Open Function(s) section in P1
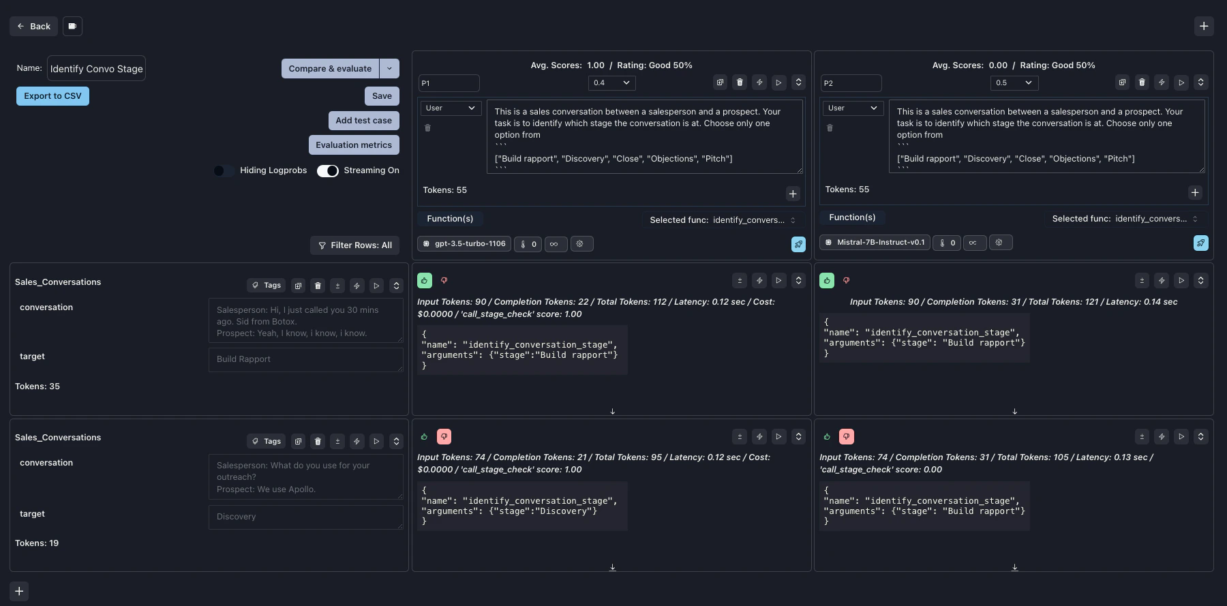Viewport: 1227px width, 606px height. 450,219
